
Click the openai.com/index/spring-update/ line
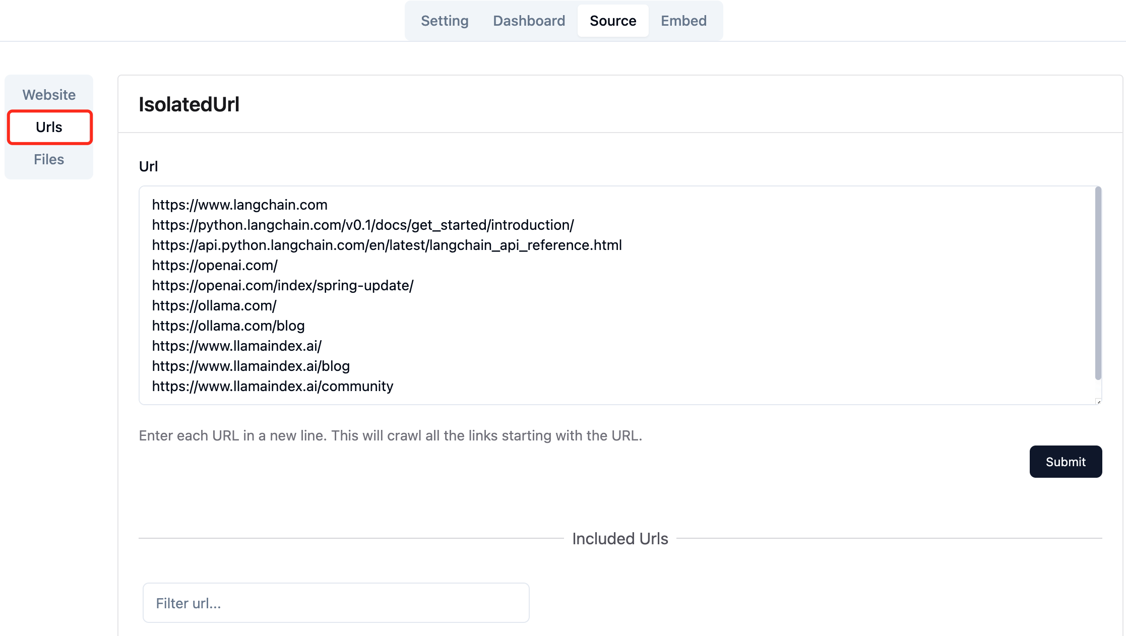point(283,285)
